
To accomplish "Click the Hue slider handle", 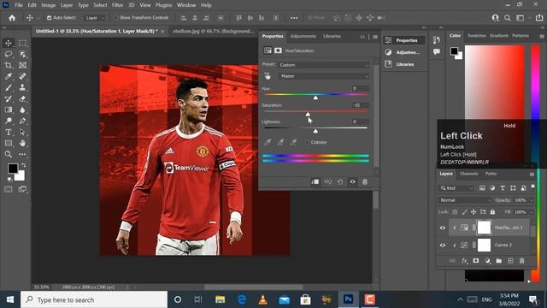I will click(x=315, y=98).
